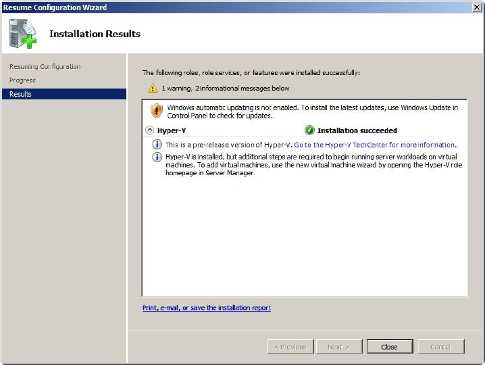Click the Hyper-V role name label
The height and width of the screenshot is (365, 485).
tap(172, 130)
